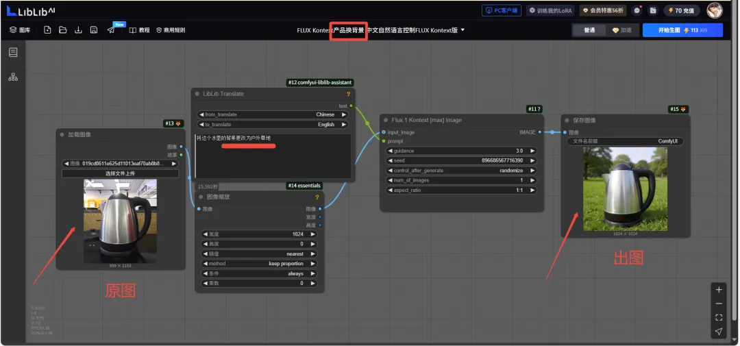Open the to_translate English selector
The height and width of the screenshot is (346, 740).
pos(272,125)
